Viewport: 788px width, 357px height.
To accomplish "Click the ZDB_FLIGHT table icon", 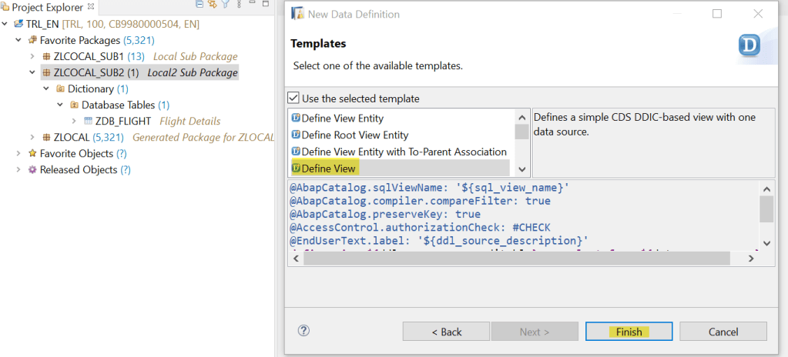I will tap(88, 121).
